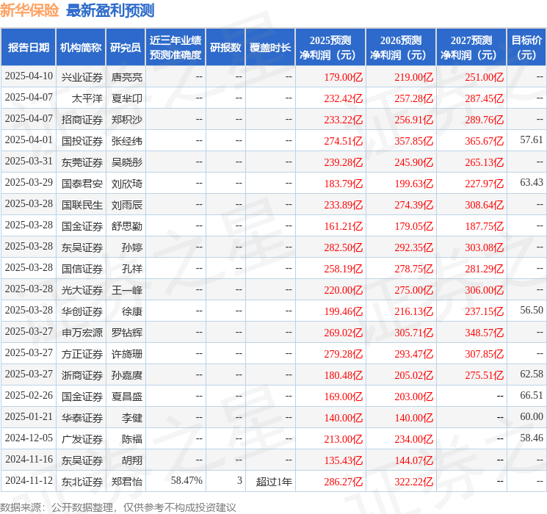Click the 覆盖时长 column header
Screen dimensions: 547x514
coord(270,48)
